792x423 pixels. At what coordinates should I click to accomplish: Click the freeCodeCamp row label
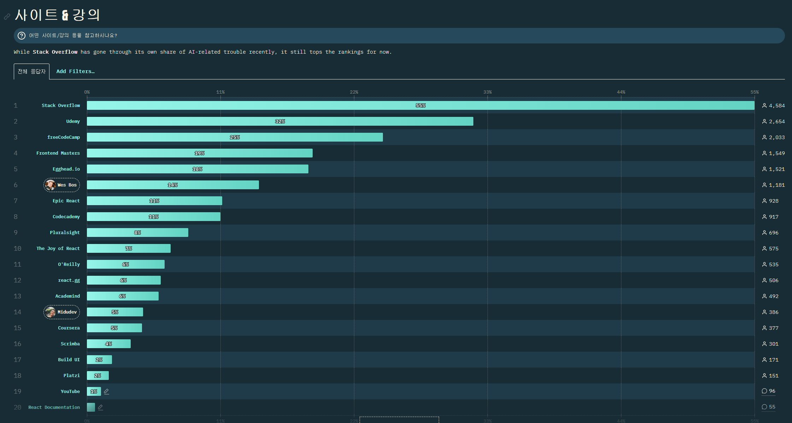[x=64, y=137]
